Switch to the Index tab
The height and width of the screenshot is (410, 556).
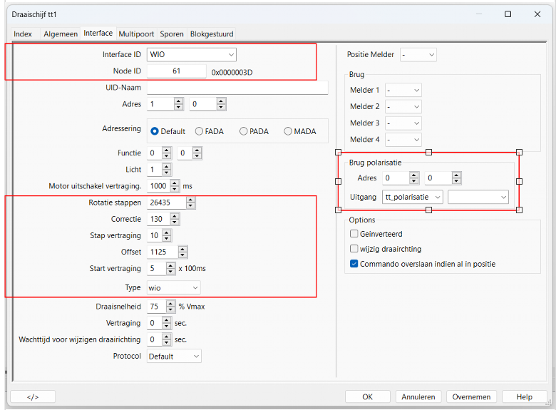point(23,34)
